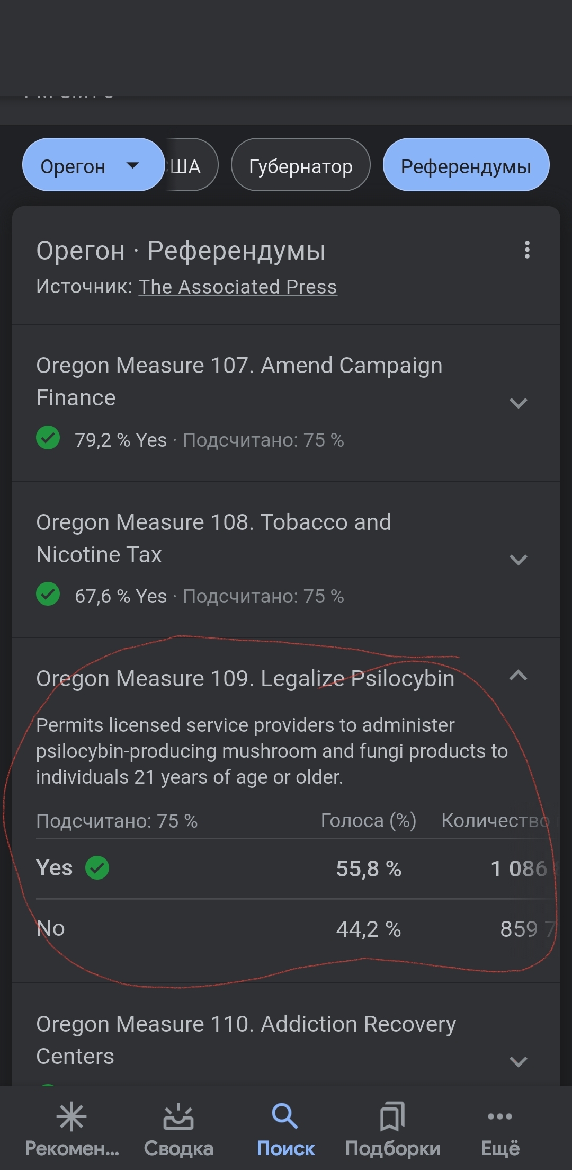Tap the green check next to Yes
The image size is (572, 1170).
(x=97, y=868)
